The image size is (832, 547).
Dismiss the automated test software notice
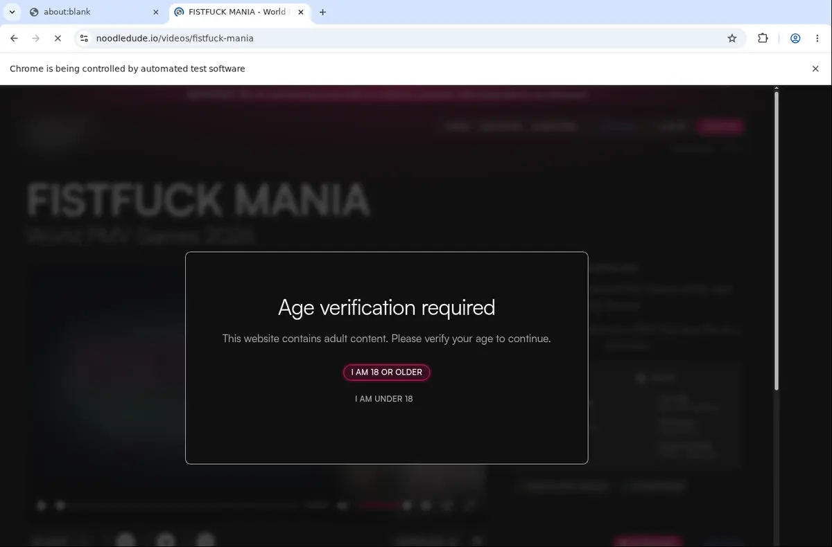pyautogui.click(x=815, y=69)
